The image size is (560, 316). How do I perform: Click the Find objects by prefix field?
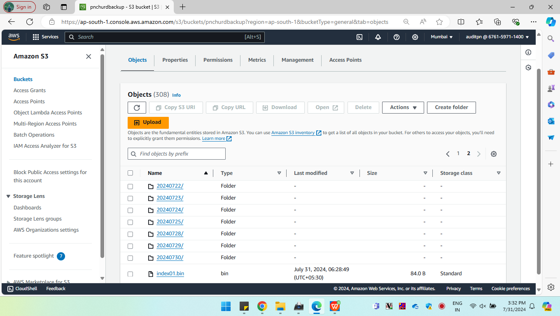pyautogui.click(x=177, y=154)
